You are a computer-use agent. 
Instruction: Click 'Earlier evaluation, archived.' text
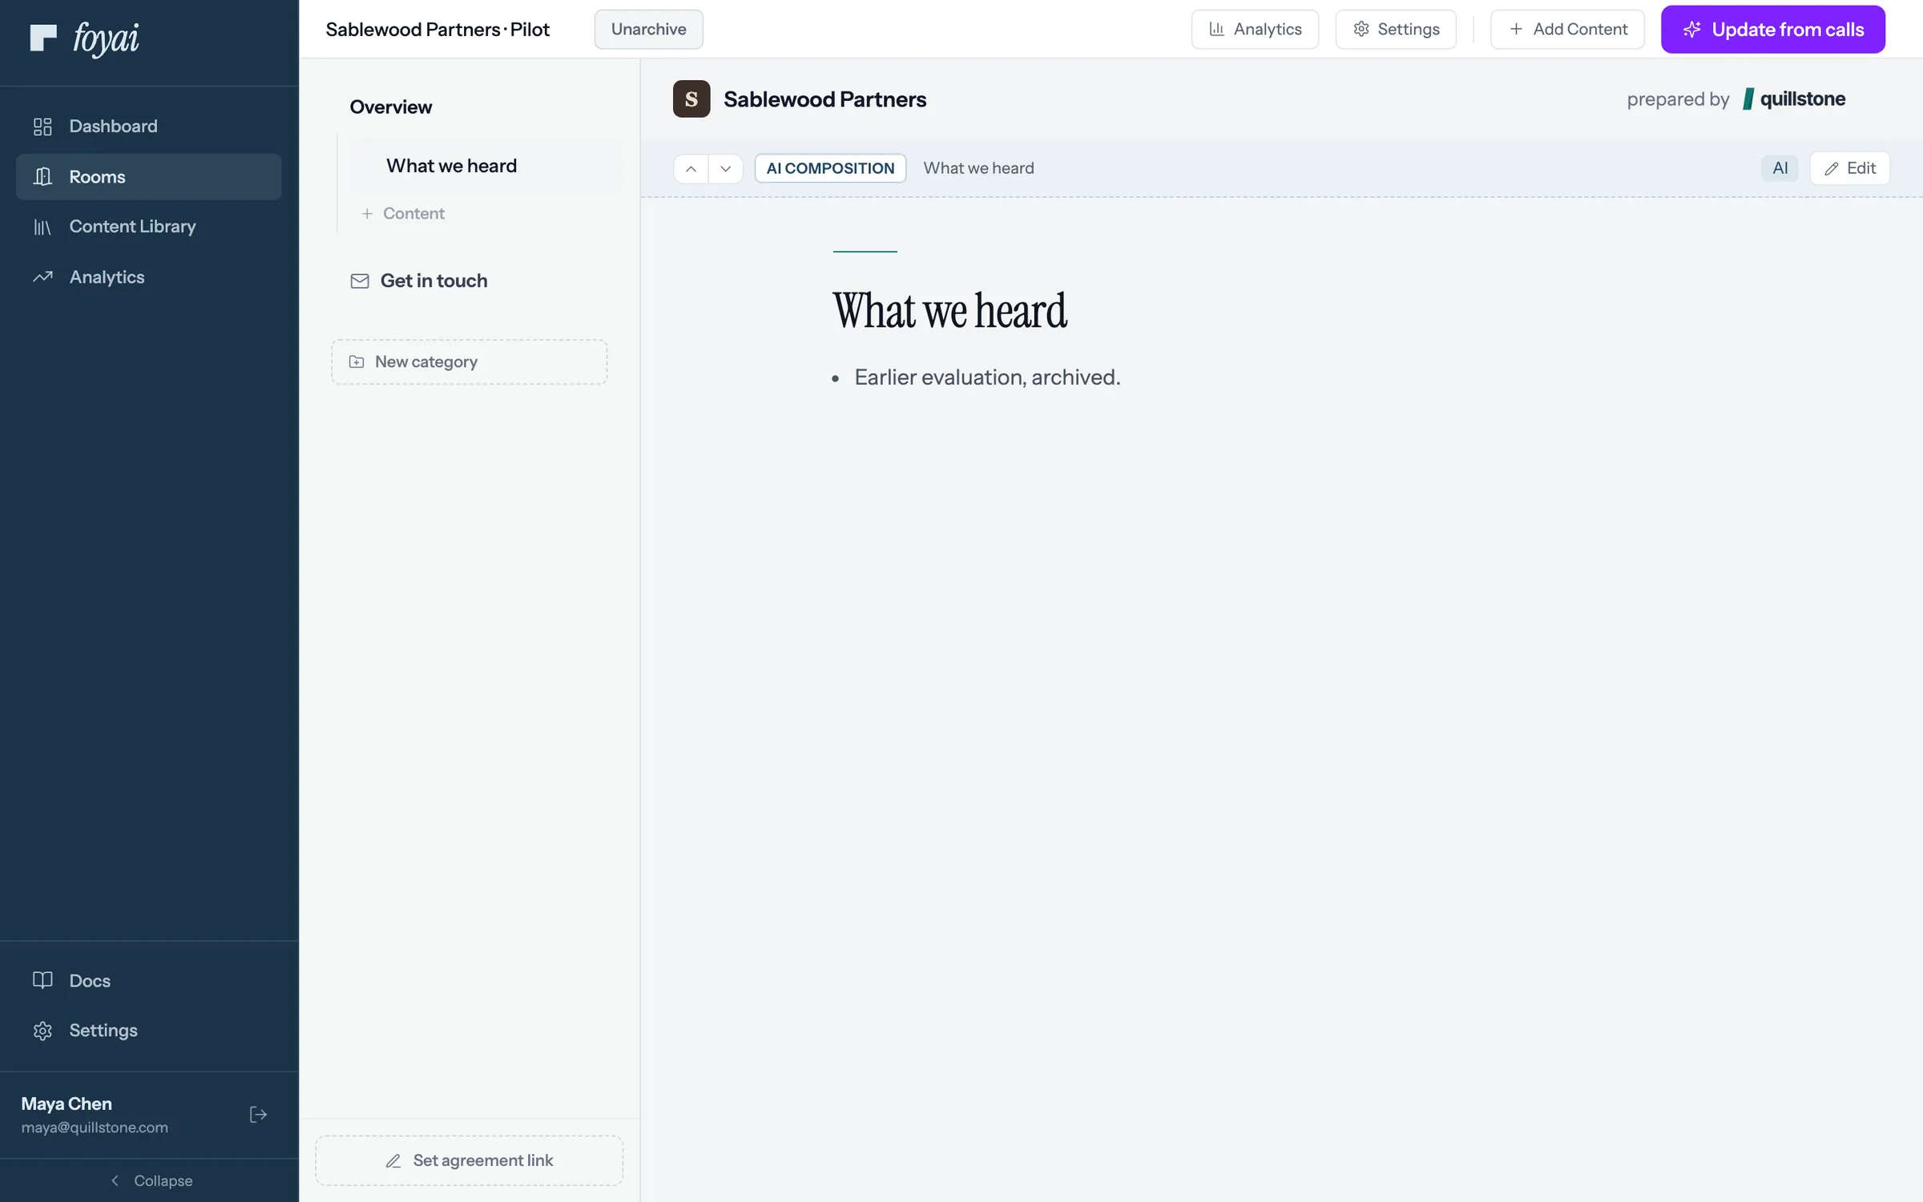[x=987, y=377]
